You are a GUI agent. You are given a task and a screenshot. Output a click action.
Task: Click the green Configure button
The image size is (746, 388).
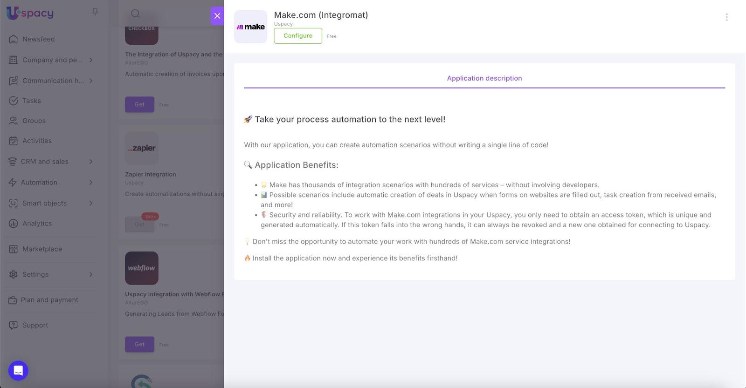pyautogui.click(x=298, y=36)
